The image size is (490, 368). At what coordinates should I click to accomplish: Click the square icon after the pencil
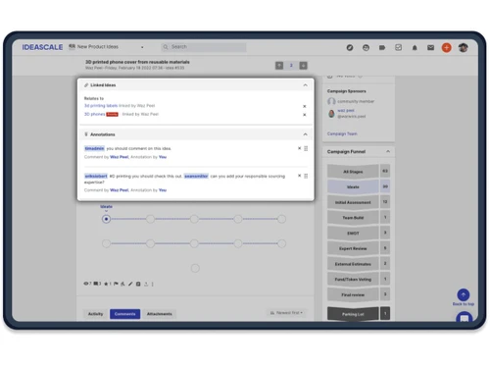138,284
